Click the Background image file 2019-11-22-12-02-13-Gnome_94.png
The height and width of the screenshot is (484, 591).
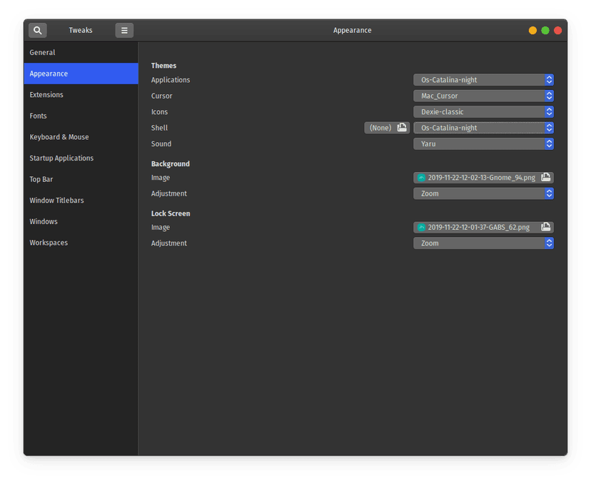[x=484, y=178]
